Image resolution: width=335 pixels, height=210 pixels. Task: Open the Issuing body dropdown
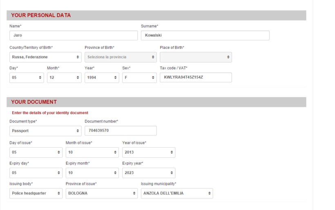tap(36, 193)
